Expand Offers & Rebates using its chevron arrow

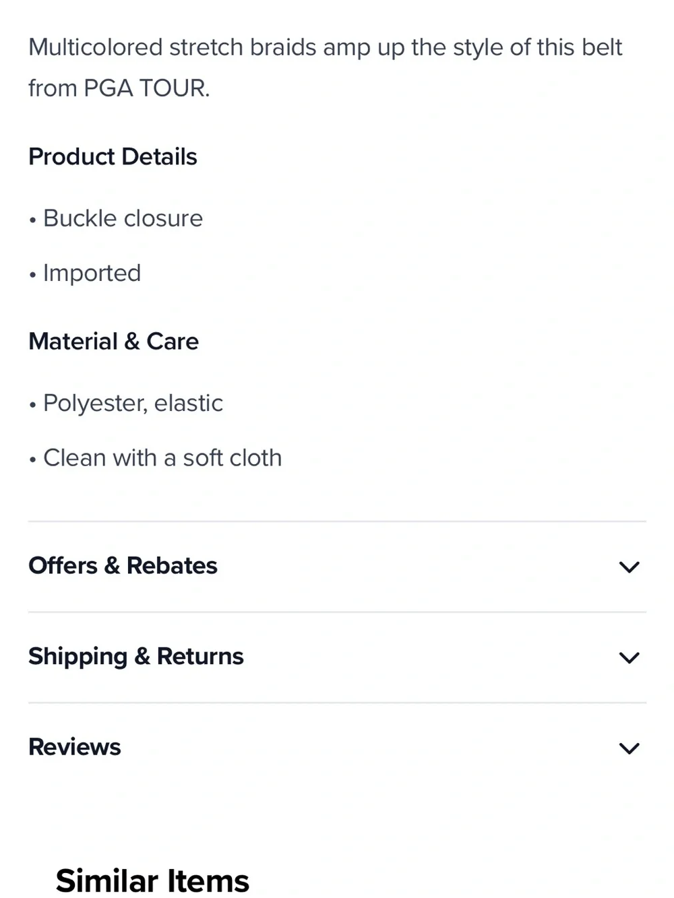(x=629, y=567)
